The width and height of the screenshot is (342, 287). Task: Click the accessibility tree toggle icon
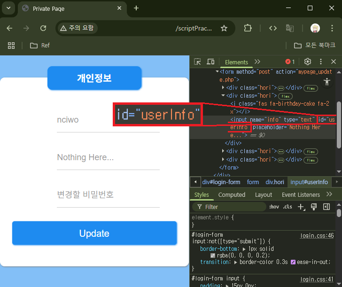click(x=327, y=82)
